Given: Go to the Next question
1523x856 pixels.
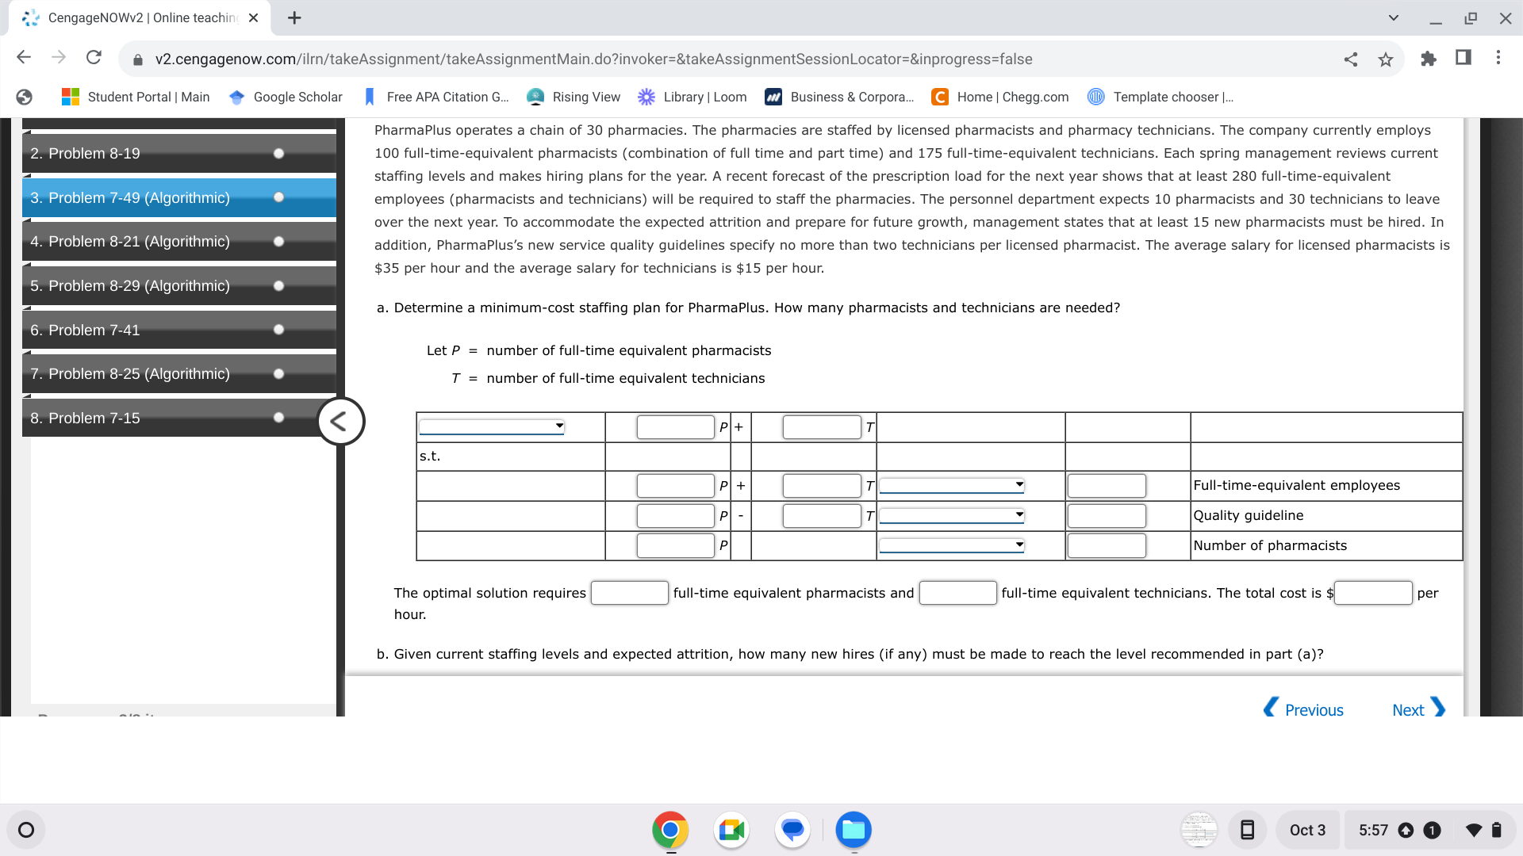Looking at the screenshot, I should [1418, 709].
